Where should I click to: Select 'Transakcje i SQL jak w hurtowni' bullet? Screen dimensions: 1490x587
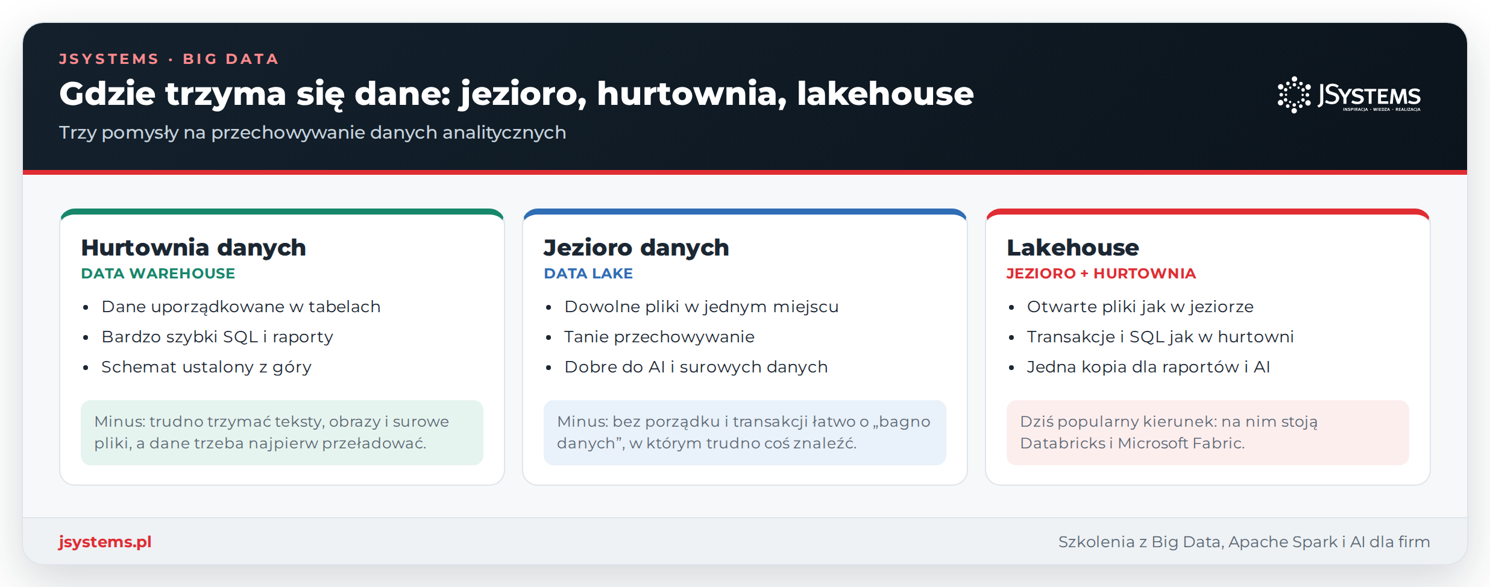(1160, 337)
